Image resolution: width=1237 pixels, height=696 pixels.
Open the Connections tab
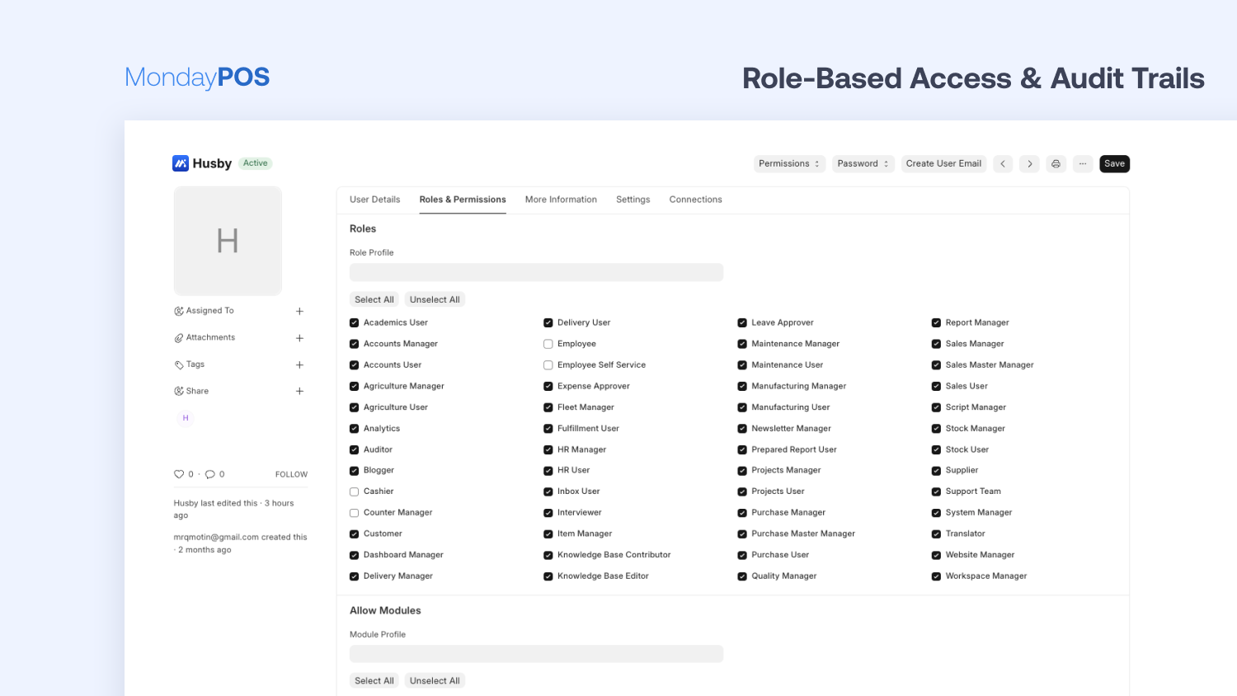click(x=695, y=200)
